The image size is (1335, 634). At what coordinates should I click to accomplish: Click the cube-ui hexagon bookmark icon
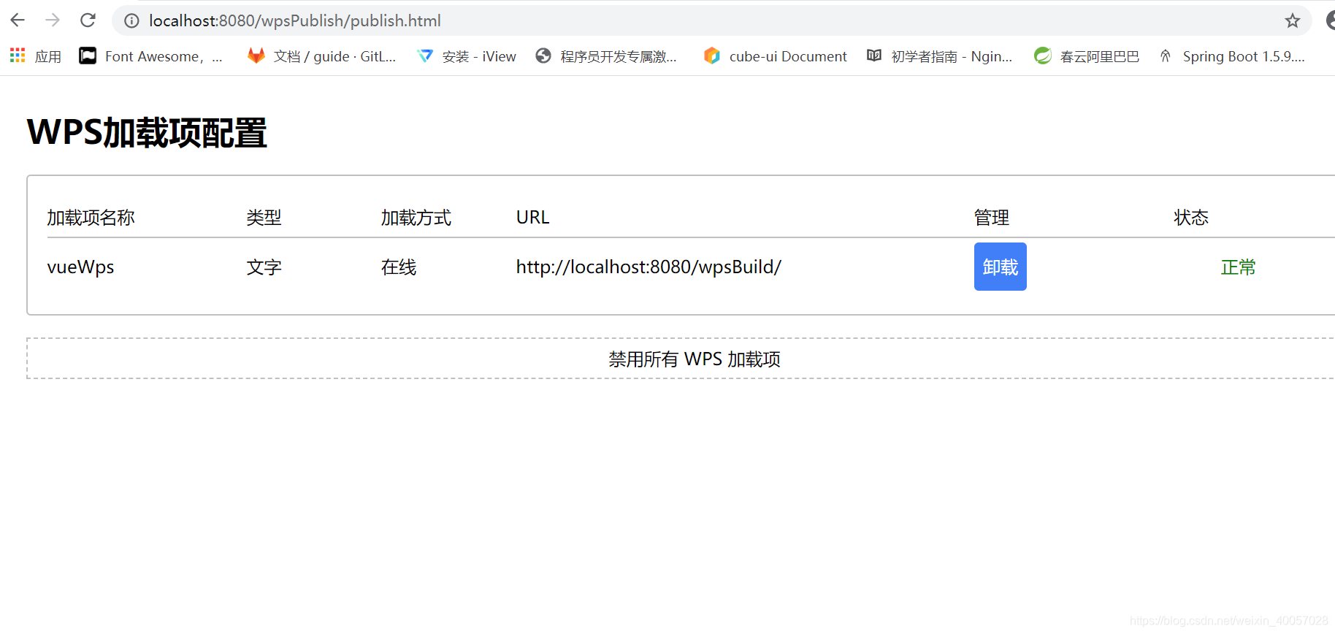712,56
